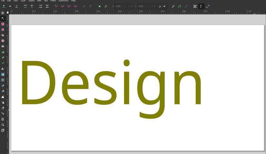Select the Text tool
266x154 pixels.
click(x=3, y=69)
